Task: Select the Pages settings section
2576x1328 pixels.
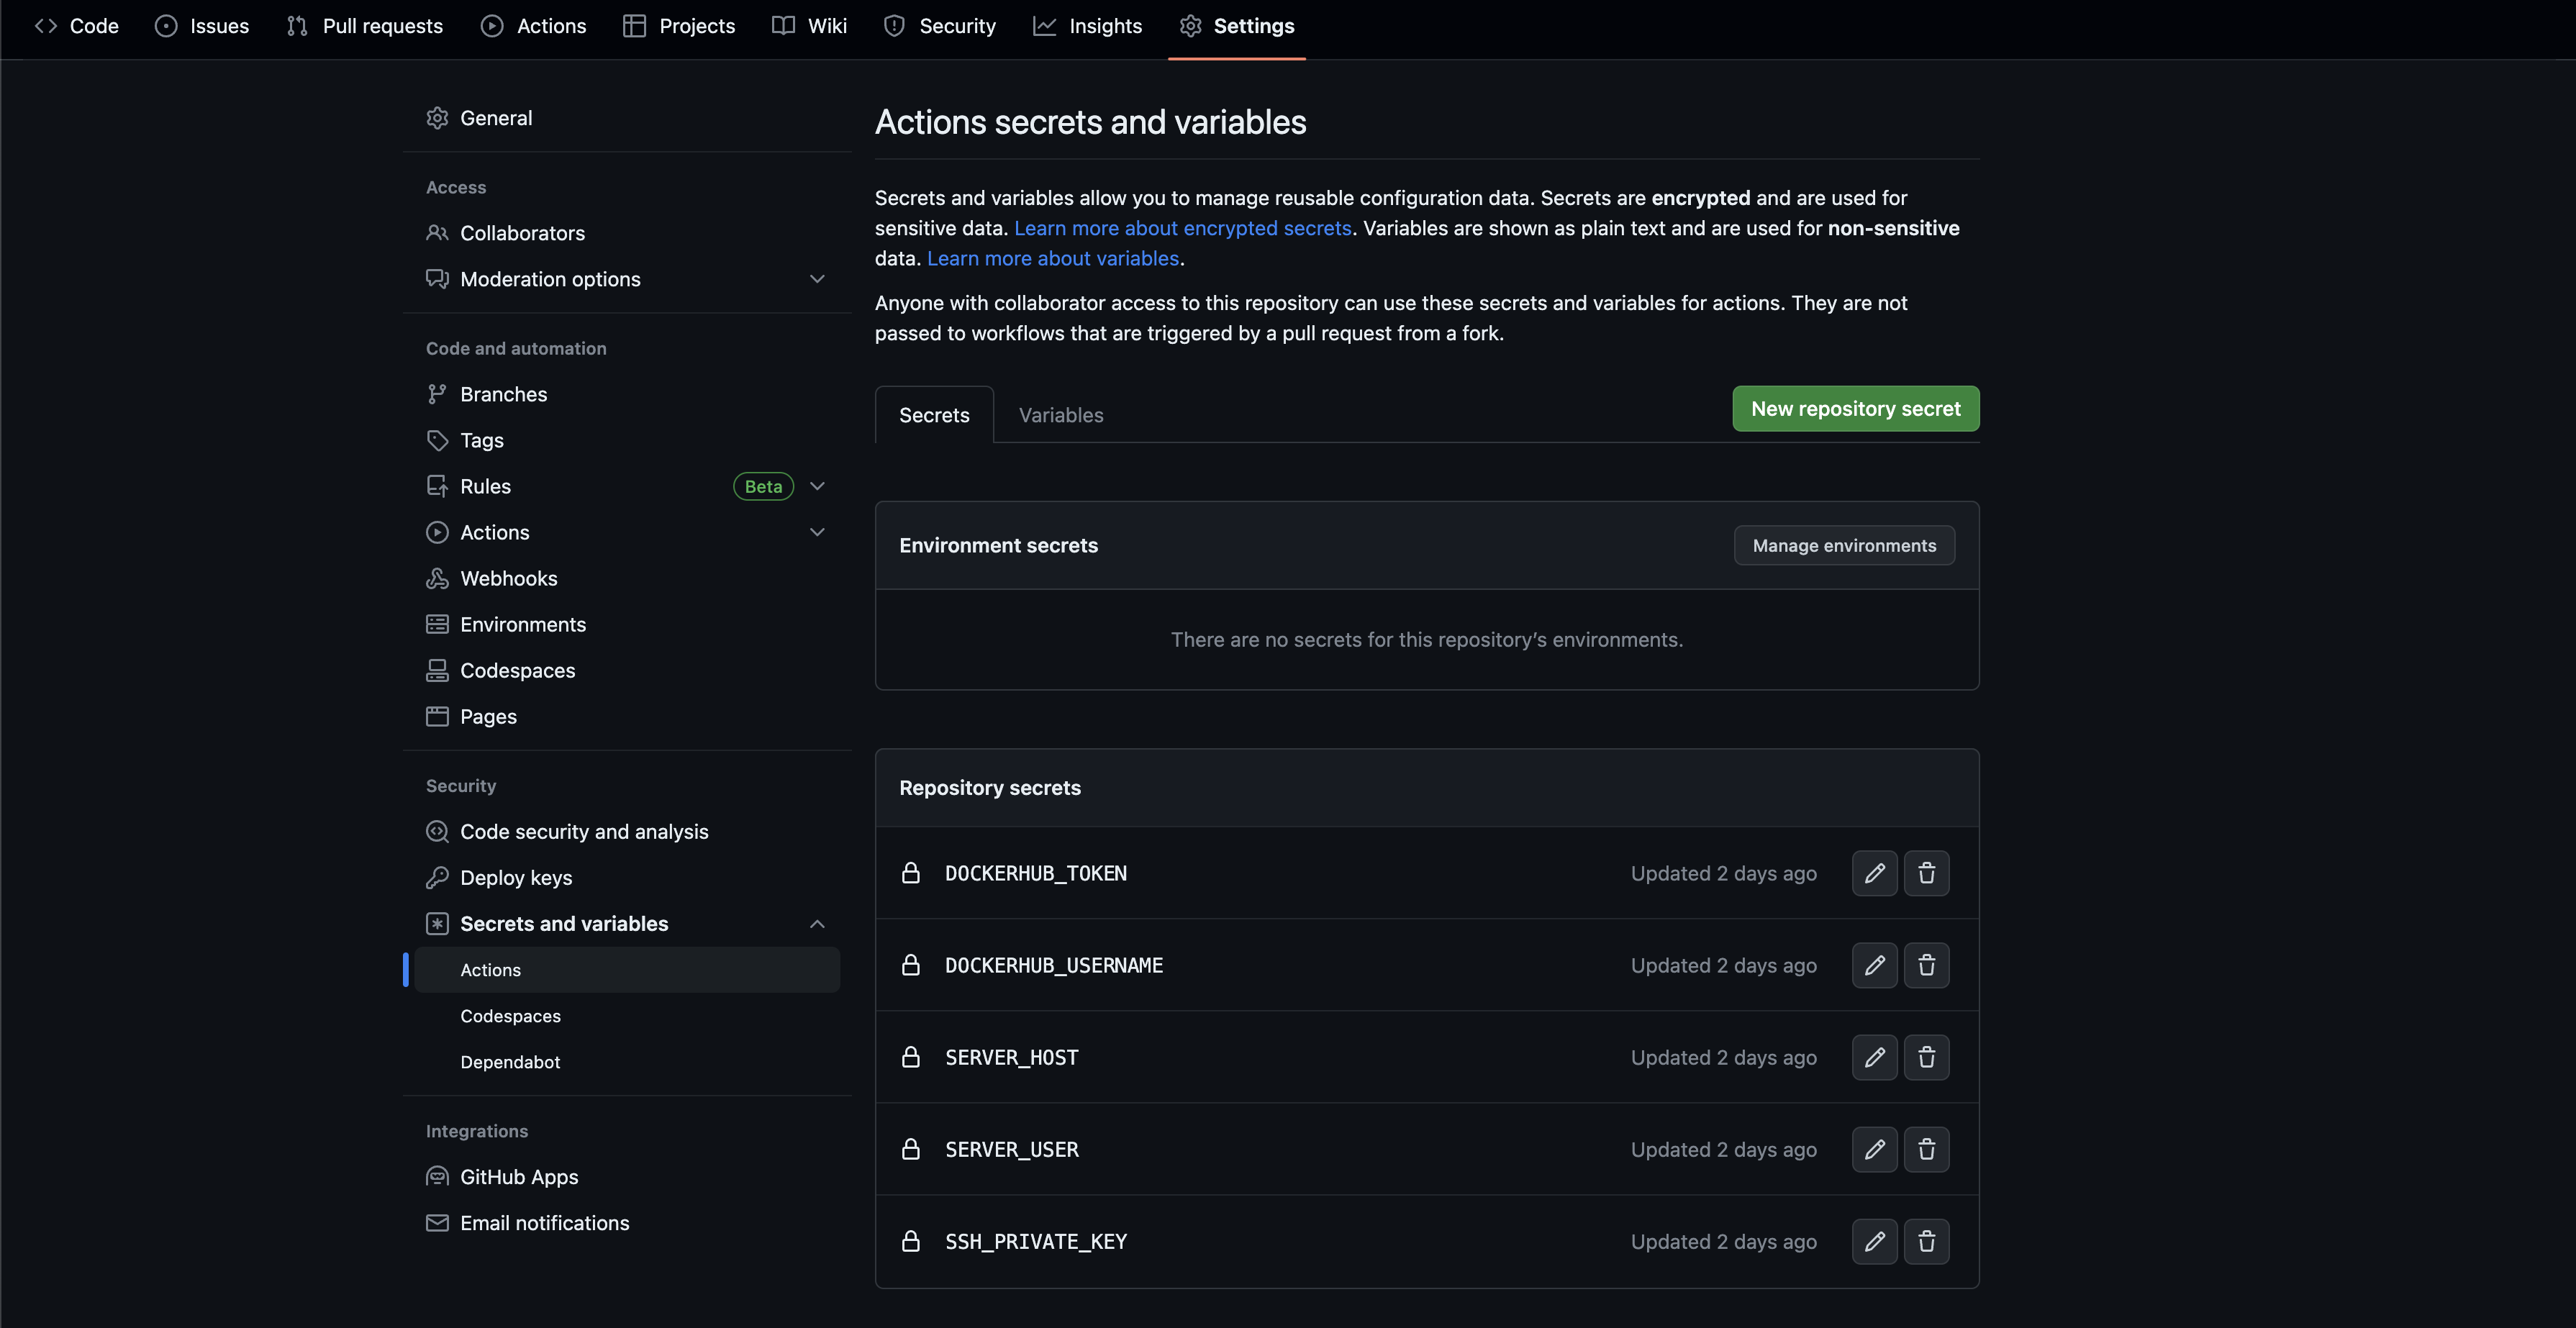Action: click(488, 716)
